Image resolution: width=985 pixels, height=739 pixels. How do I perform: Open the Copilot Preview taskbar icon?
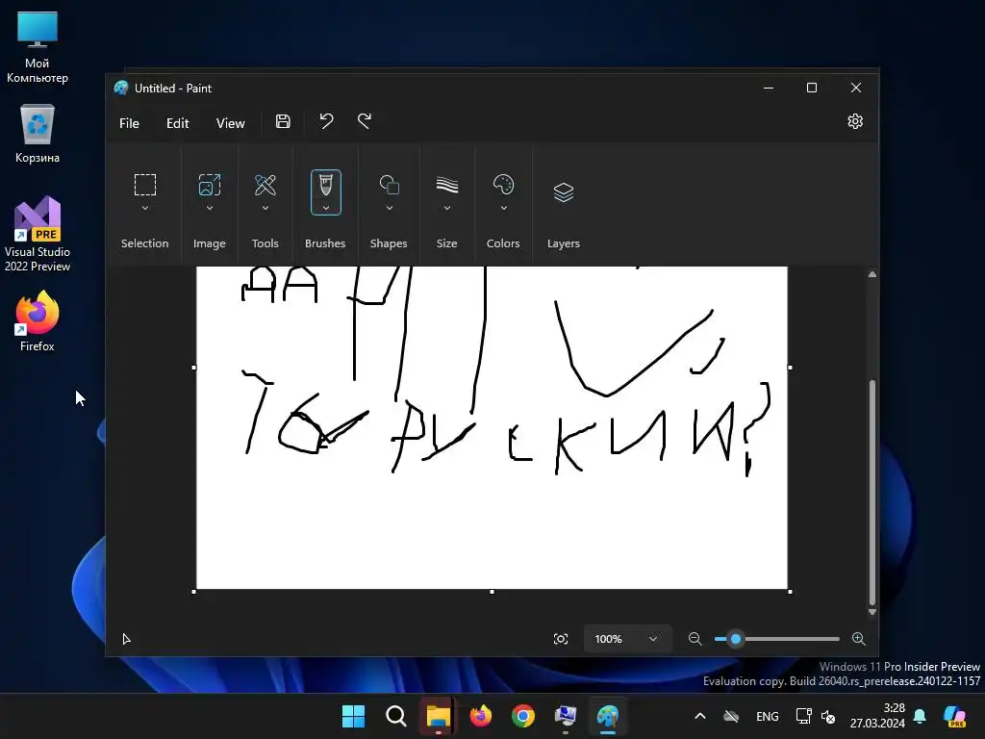point(954,716)
